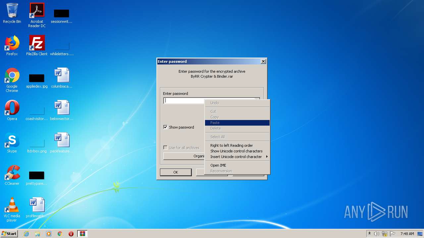Open Chrome from the taskbar
424x238 pixels.
(60, 234)
